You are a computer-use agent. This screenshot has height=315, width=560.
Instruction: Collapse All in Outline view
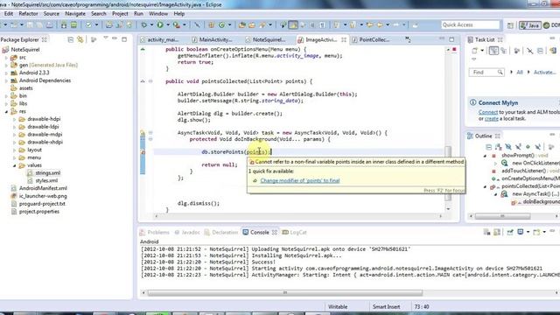tap(489, 146)
